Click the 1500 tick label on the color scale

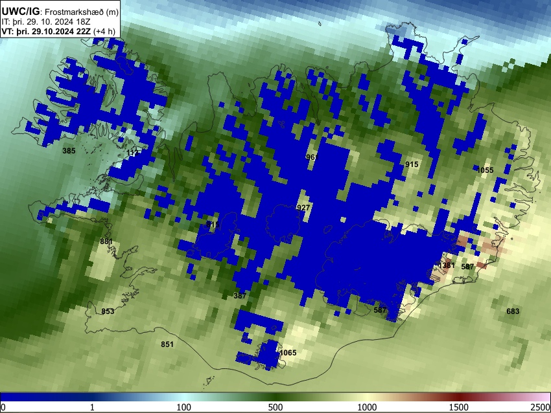coord(459,407)
